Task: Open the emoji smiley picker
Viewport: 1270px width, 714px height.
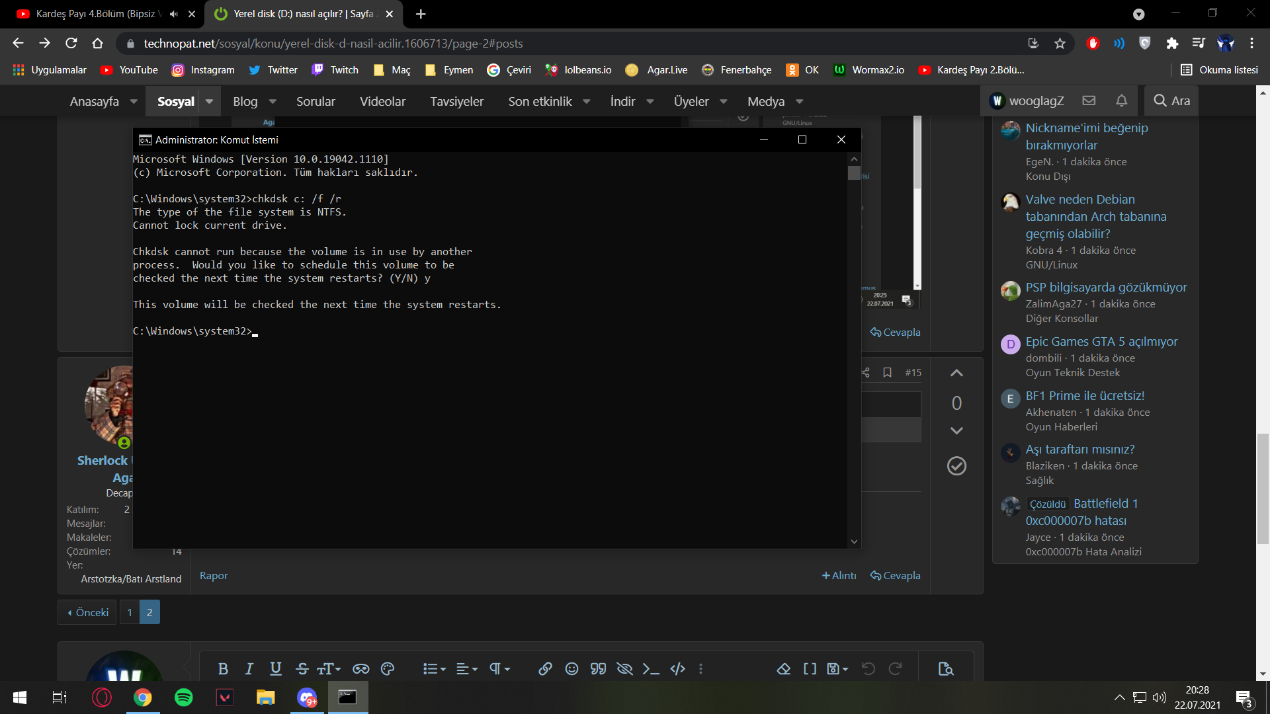Action: 571,669
